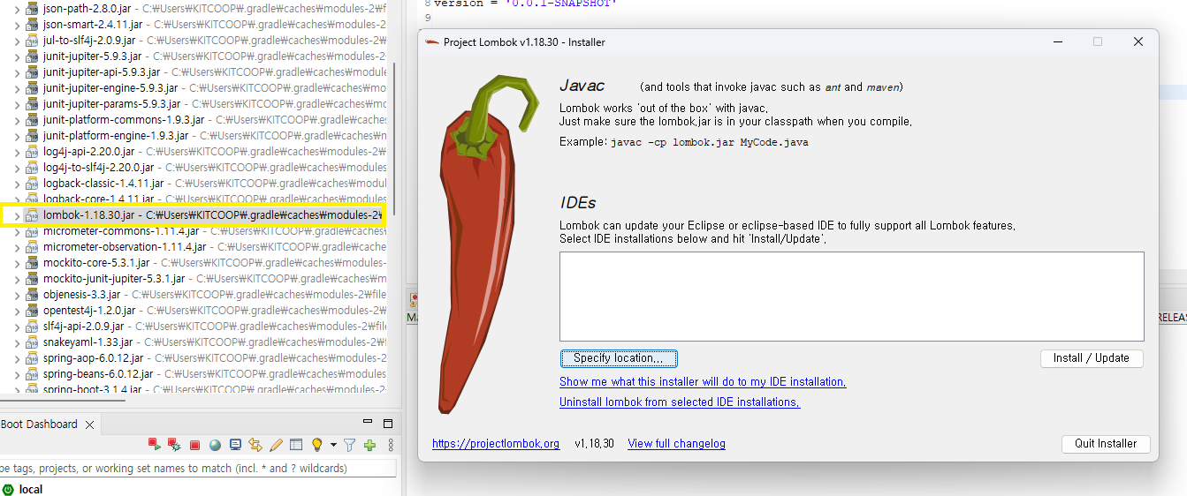Image resolution: width=1187 pixels, height=496 pixels.
Task: Click inside the empty IDE installations list box
Action: 851,297
